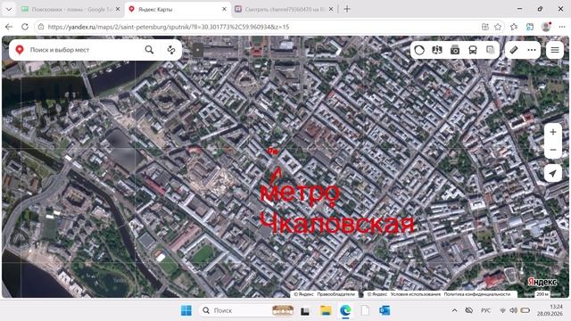
Task: Click the crossed-out eye tray icon
Action: tap(469, 310)
